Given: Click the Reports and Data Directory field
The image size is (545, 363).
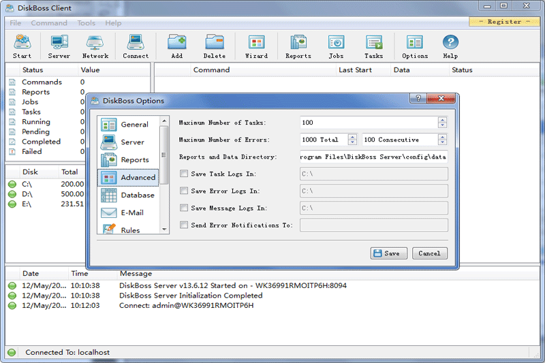Looking at the screenshot, I should pyautogui.click(x=373, y=157).
